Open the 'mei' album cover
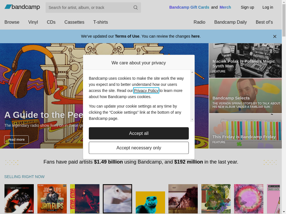The height and width of the screenshot is (214, 286). (183, 199)
